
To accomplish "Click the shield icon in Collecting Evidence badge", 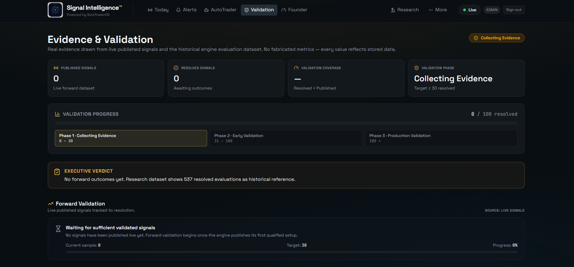I will pos(476,38).
